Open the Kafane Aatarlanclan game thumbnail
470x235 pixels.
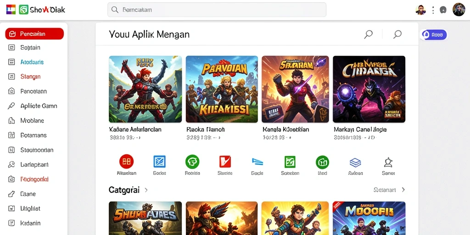click(145, 89)
